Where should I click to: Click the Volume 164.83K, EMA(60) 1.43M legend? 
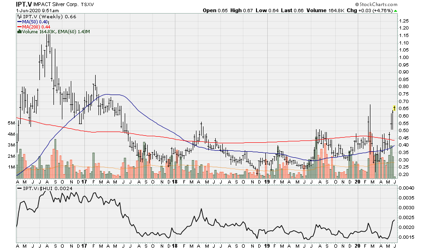(56, 32)
